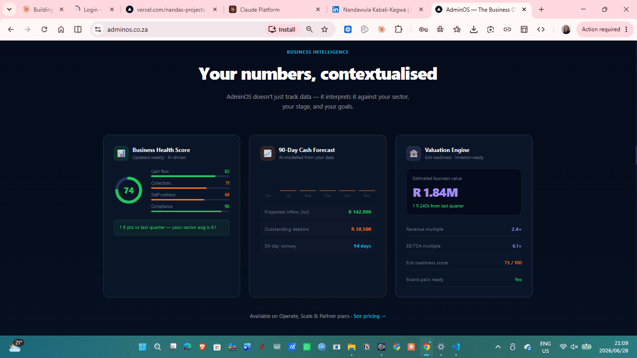Click the Valuation Engine bank icon
Screen dimensions: 637x358
(414, 153)
